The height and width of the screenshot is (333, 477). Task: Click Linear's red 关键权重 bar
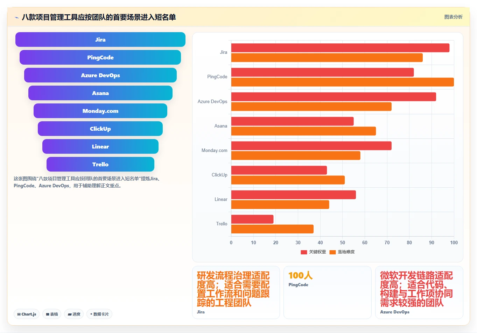click(293, 195)
